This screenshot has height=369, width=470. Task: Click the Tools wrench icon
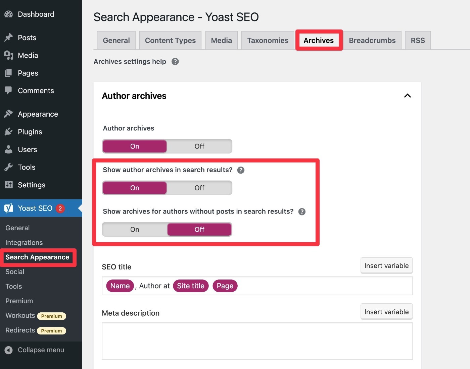(9, 167)
